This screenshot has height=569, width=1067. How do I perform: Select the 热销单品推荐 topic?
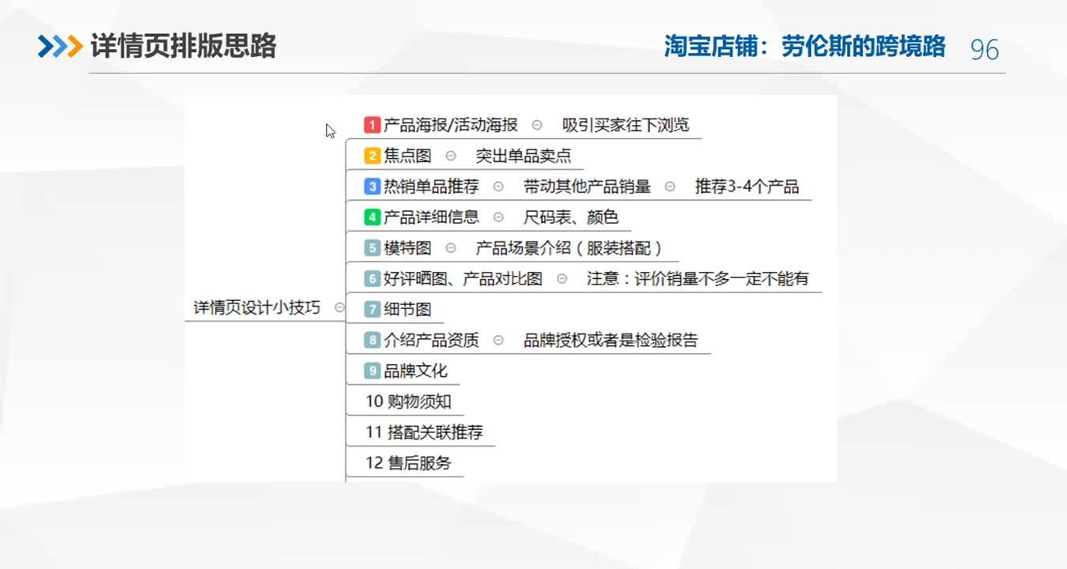431,187
